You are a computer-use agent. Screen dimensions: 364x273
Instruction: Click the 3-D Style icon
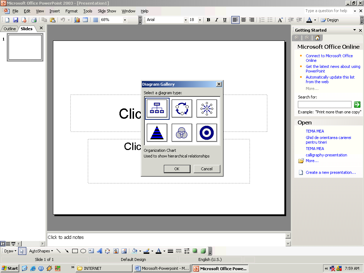[x=203, y=251]
